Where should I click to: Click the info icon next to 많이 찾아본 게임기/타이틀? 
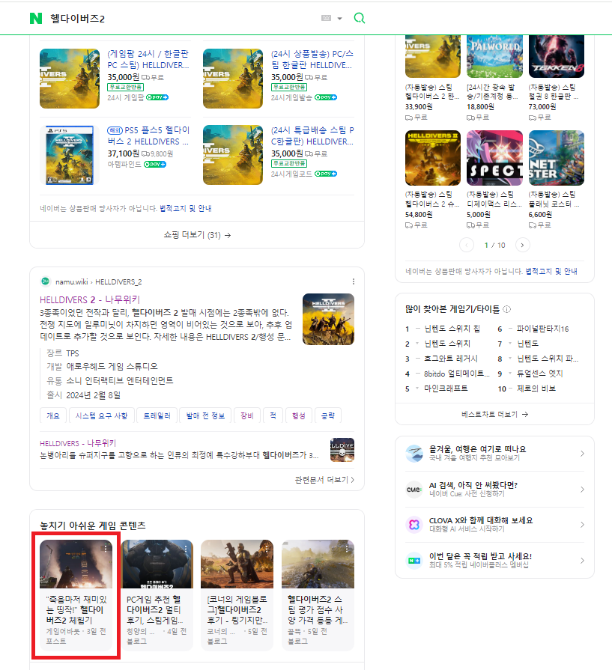pyautogui.click(x=507, y=309)
